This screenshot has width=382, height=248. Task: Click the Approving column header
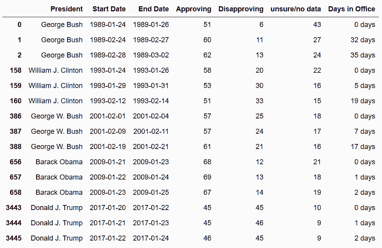(193, 9)
